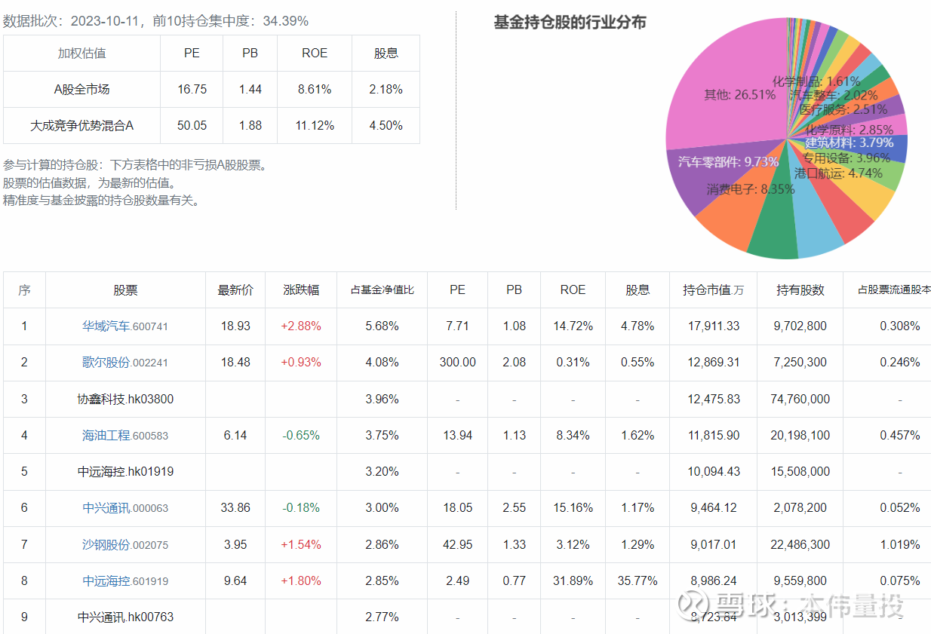Open the 歌尔股份 002241 stock link
Screen dimensions: 931x634
pyautogui.click(x=125, y=363)
